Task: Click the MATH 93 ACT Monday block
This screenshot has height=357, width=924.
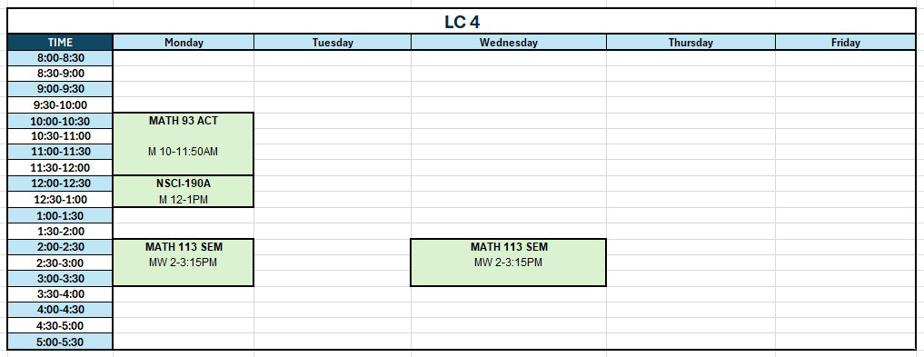Action: pyautogui.click(x=184, y=144)
